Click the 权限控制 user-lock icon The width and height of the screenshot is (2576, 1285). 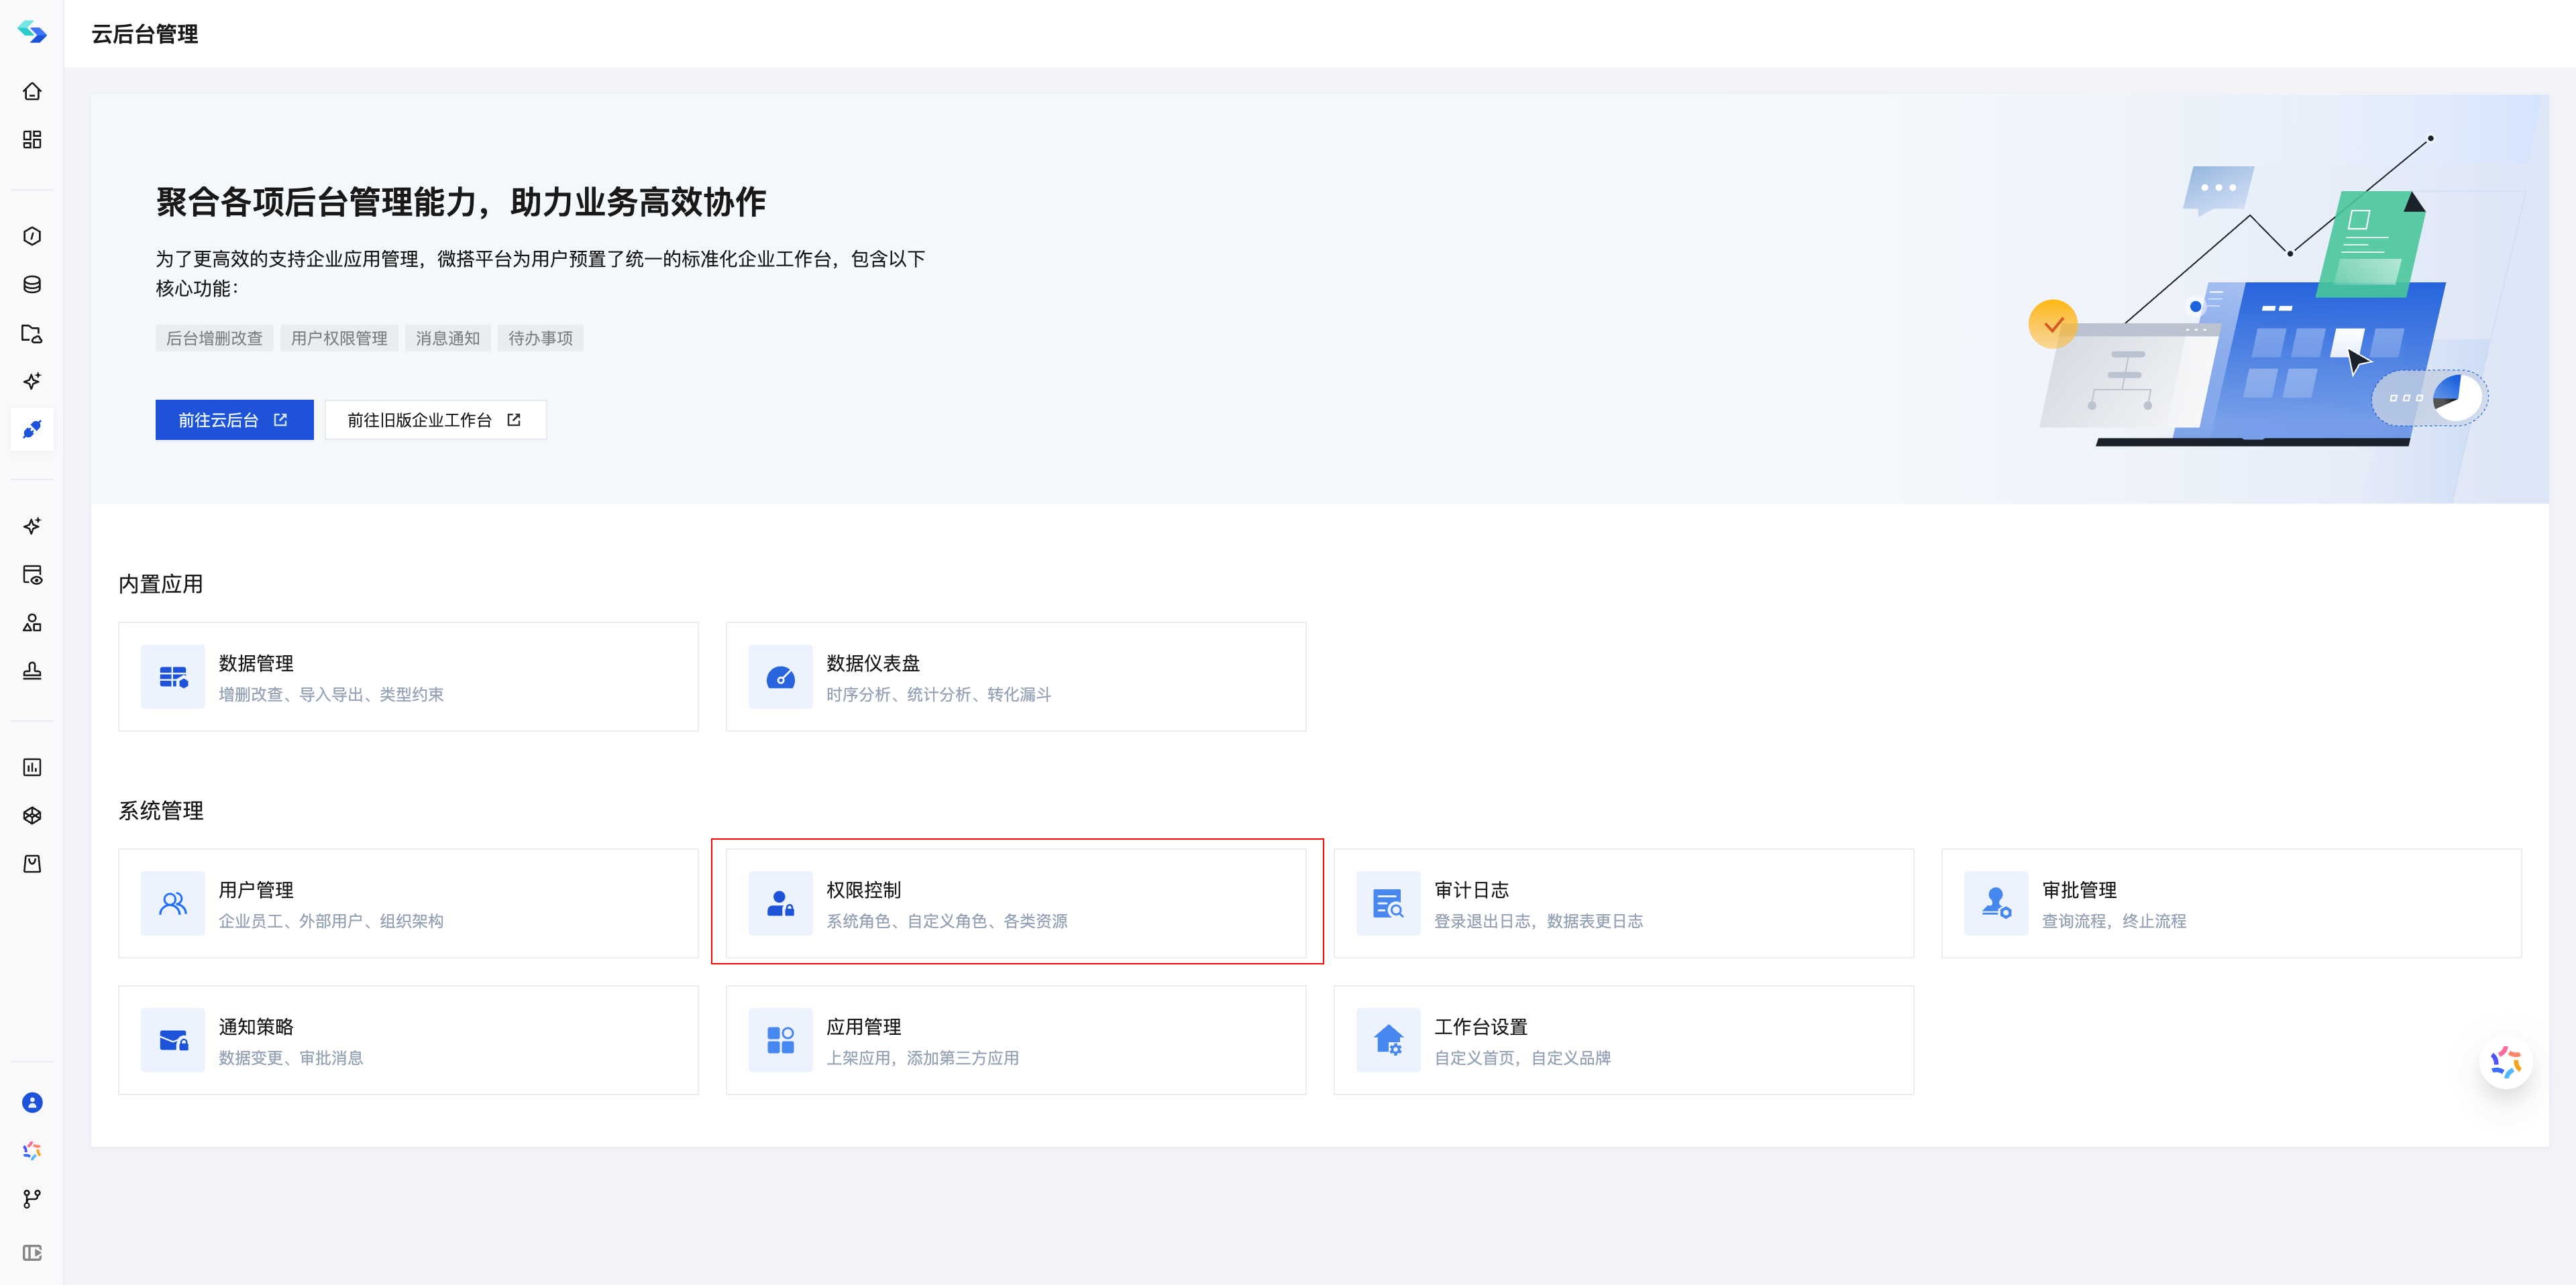[x=780, y=904]
